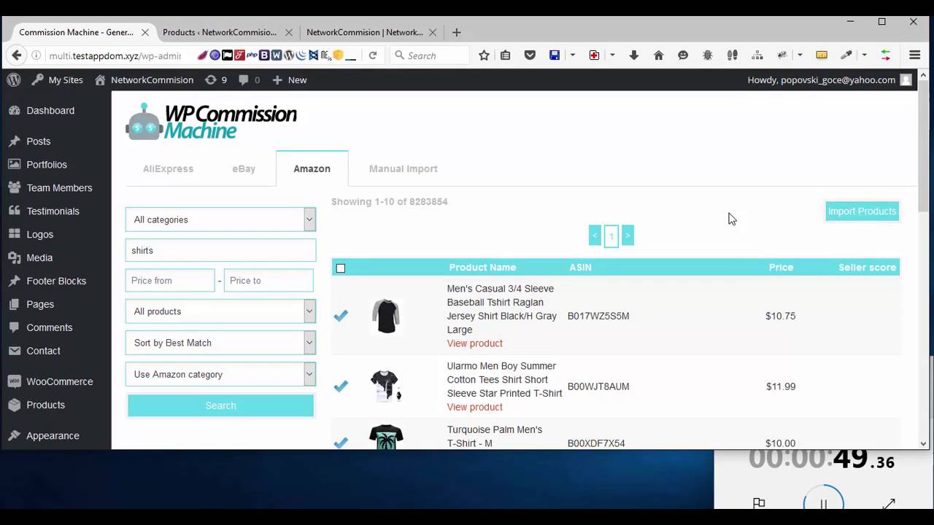This screenshot has width=934, height=525.
Task: Click the Ularmo star T-shirt thumbnail
Action: coord(385,386)
